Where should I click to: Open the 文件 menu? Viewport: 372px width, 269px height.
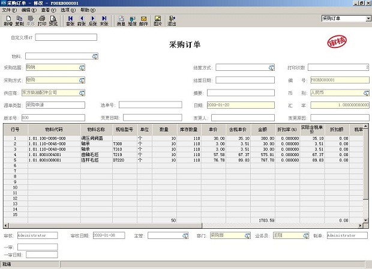(8, 10)
